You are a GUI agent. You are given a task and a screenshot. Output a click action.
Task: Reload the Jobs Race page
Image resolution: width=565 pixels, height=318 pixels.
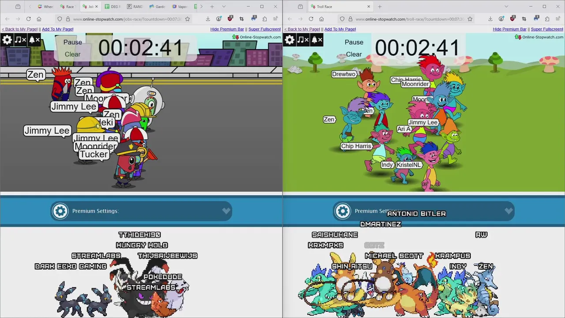coord(28,19)
